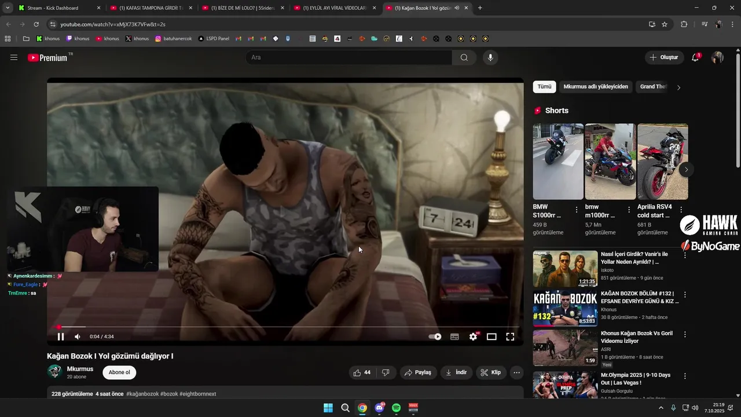Image resolution: width=741 pixels, height=417 pixels.
Task: Switch to 'KAFASI TAMPONA GİRDİ' tab
Action: click(151, 8)
